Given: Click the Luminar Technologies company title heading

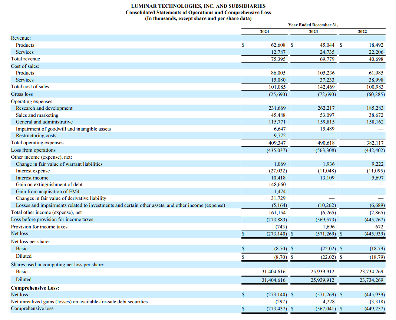Looking at the screenshot, I should [198, 6].
